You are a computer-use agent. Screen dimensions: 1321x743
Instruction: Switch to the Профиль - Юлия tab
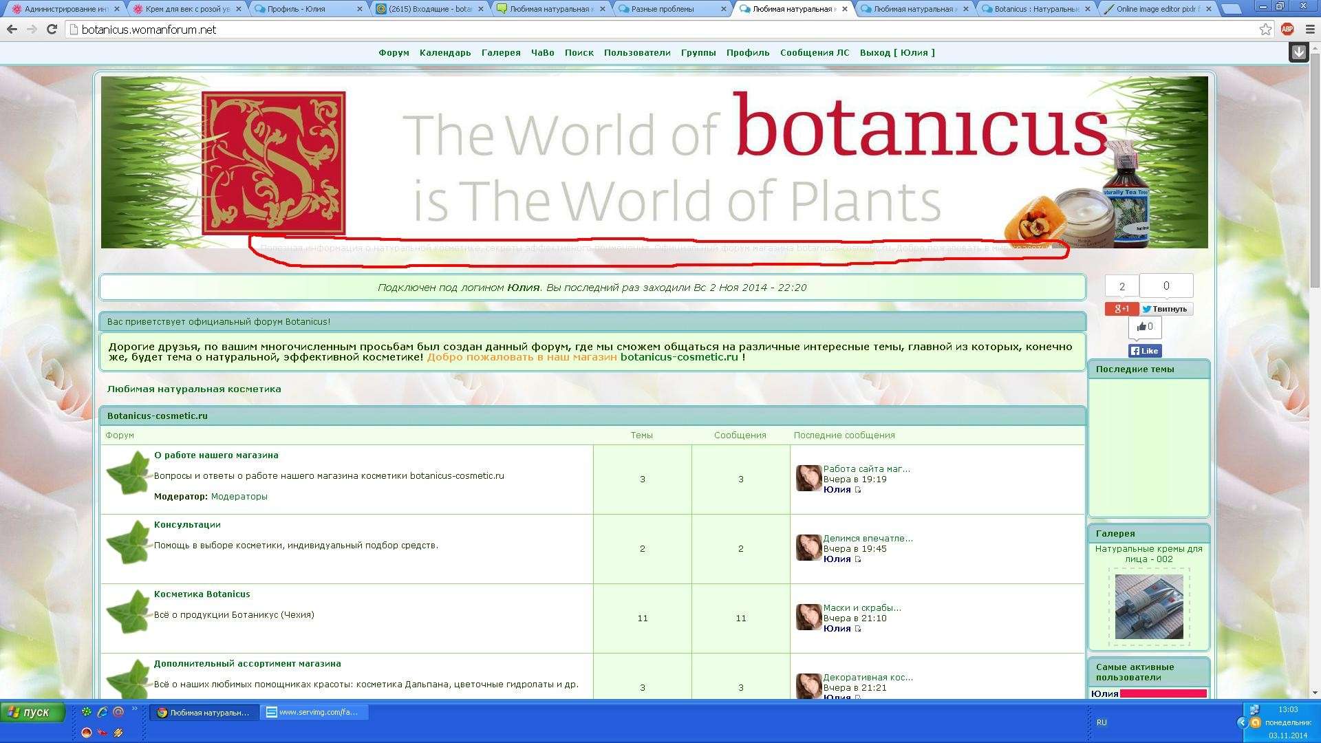pos(308,9)
